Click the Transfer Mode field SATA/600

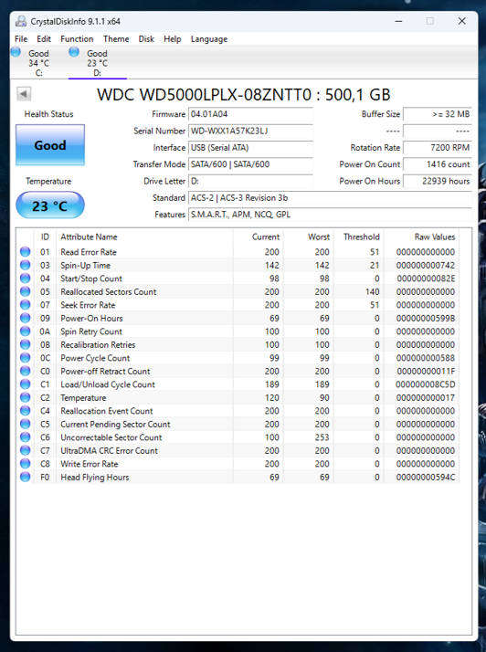(x=250, y=164)
